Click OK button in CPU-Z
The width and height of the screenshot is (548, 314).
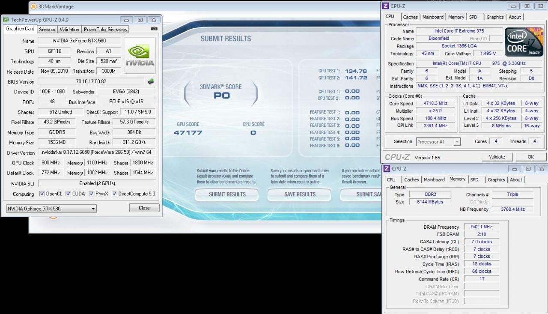click(530, 157)
